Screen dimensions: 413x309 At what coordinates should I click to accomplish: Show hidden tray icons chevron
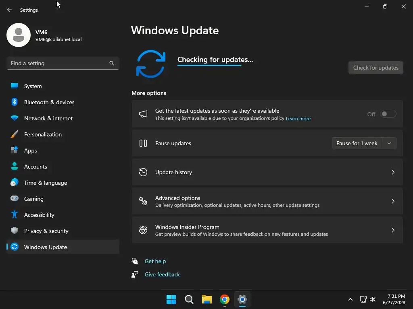click(350, 299)
